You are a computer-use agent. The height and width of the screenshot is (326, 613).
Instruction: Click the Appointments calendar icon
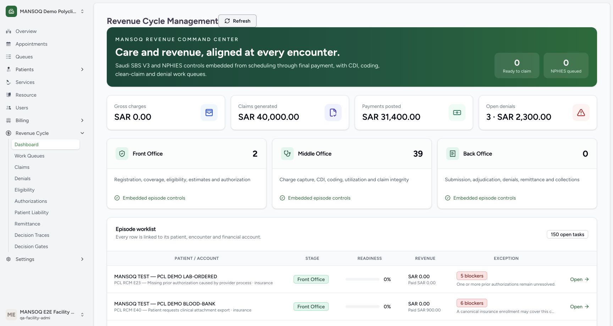click(x=9, y=44)
